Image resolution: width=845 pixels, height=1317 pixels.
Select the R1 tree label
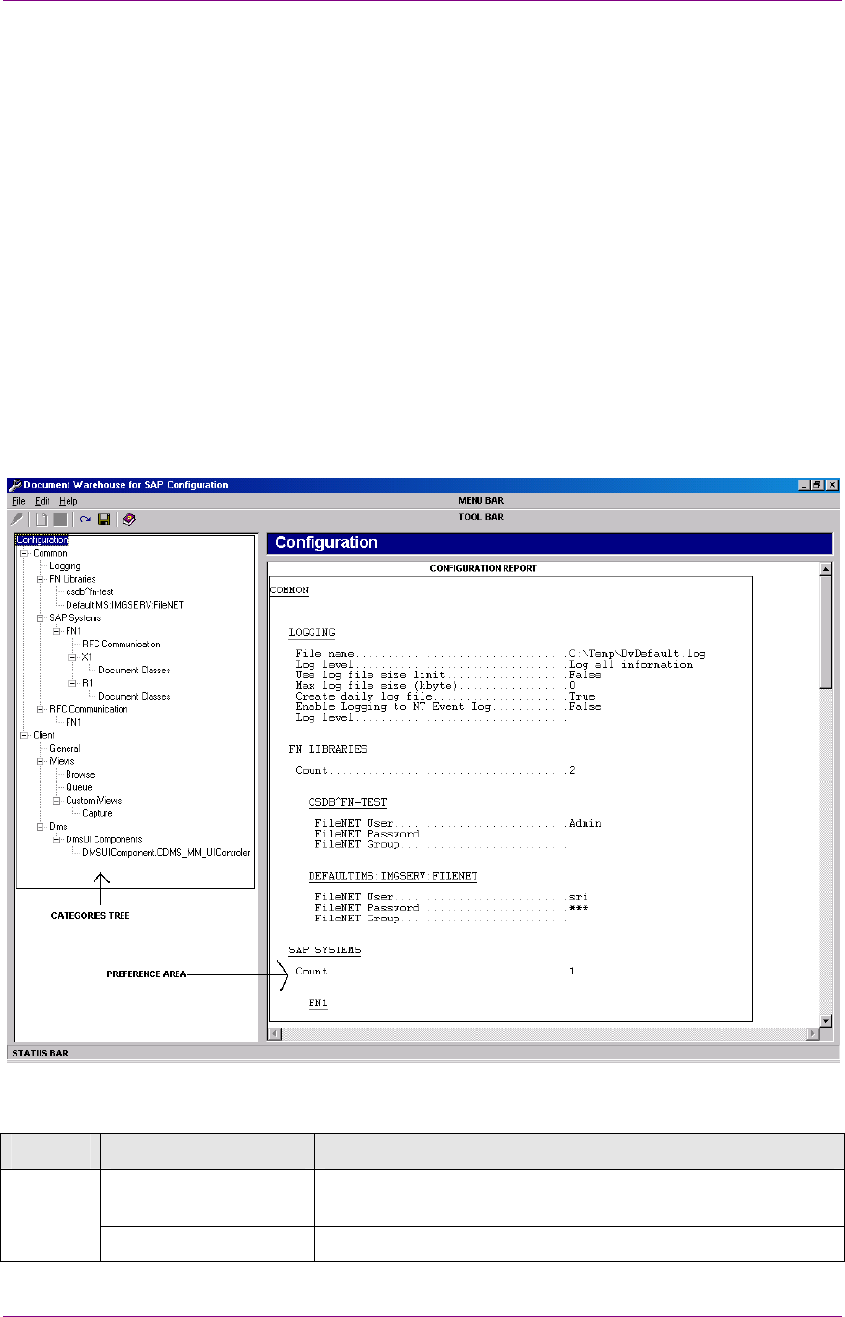(87, 683)
